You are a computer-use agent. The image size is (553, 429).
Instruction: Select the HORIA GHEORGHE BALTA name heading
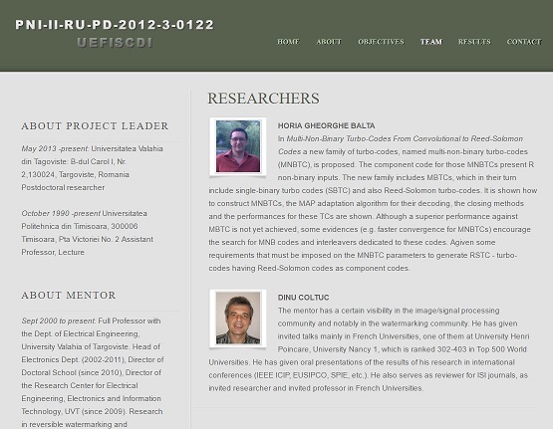[326, 125]
